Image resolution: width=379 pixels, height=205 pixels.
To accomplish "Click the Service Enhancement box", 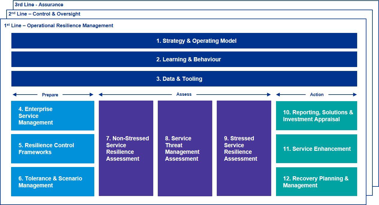I will coord(316,149).
